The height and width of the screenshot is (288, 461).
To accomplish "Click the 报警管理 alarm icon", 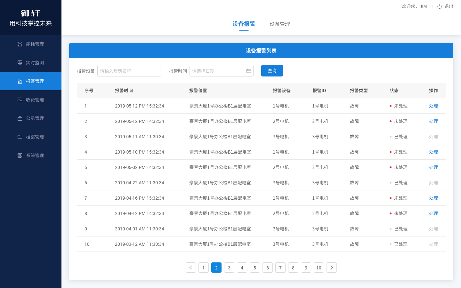I will (x=20, y=81).
